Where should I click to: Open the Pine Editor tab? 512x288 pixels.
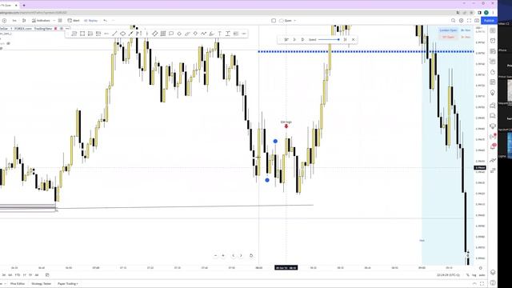click(18, 284)
